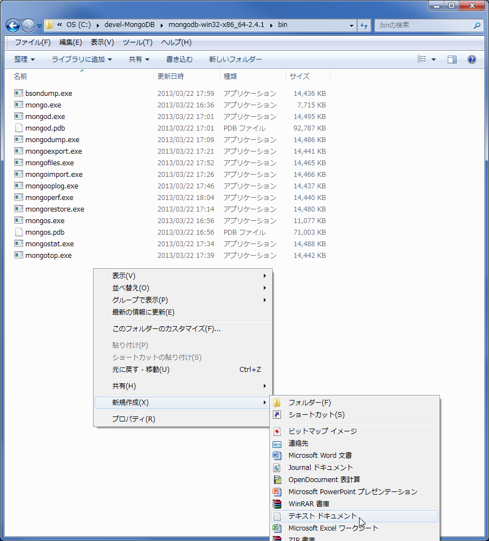Viewport: 489px width, 541px height.
Task: Expand the 共有(H) context submenu
Action: [x=183, y=386]
